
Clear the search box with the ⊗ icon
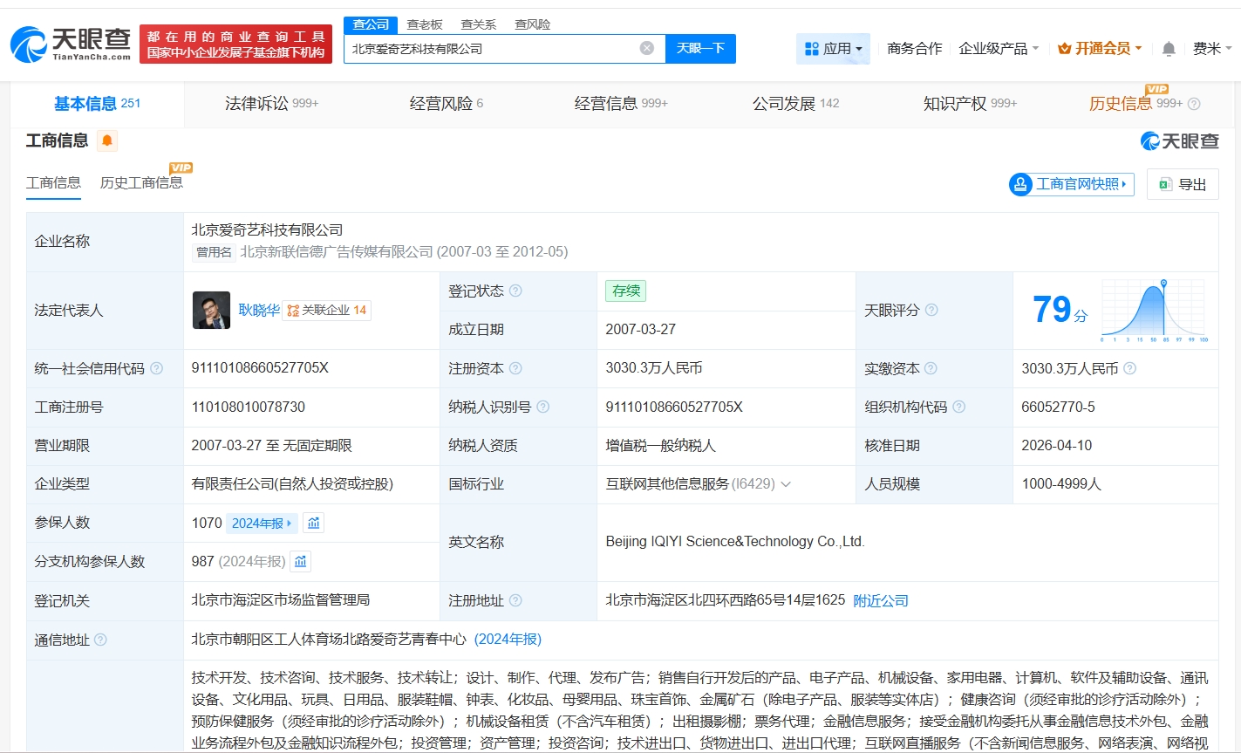click(x=646, y=49)
